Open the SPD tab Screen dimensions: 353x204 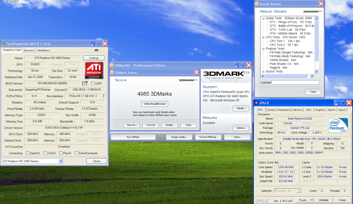click(309, 110)
